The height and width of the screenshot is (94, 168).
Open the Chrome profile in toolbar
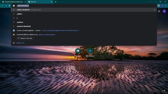click(162, 6)
